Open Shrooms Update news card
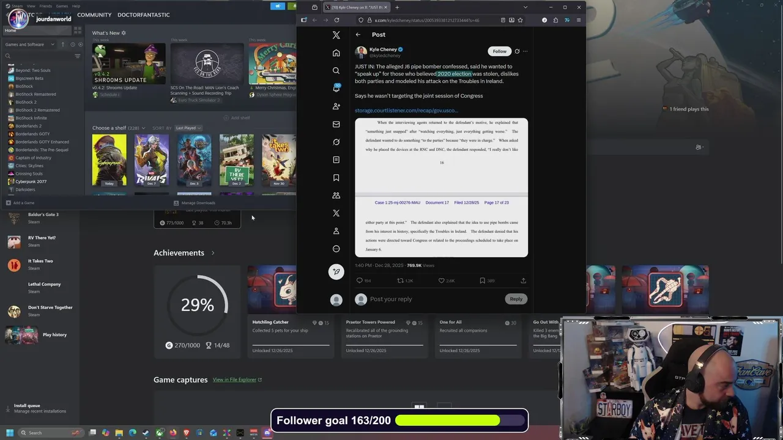This screenshot has width=783, height=440. (x=128, y=64)
